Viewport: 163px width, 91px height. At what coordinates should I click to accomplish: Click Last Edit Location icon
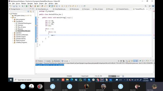click(71, 6)
